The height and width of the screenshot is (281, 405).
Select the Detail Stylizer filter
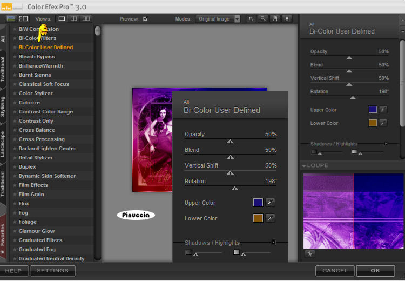(36, 157)
